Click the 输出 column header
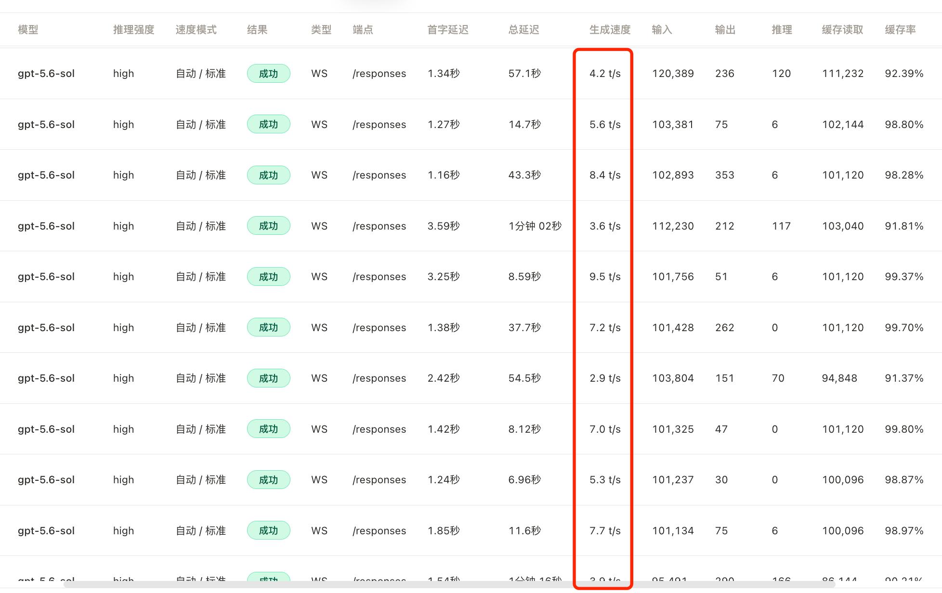Screen dimensions: 942x593 click(x=725, y=30)
